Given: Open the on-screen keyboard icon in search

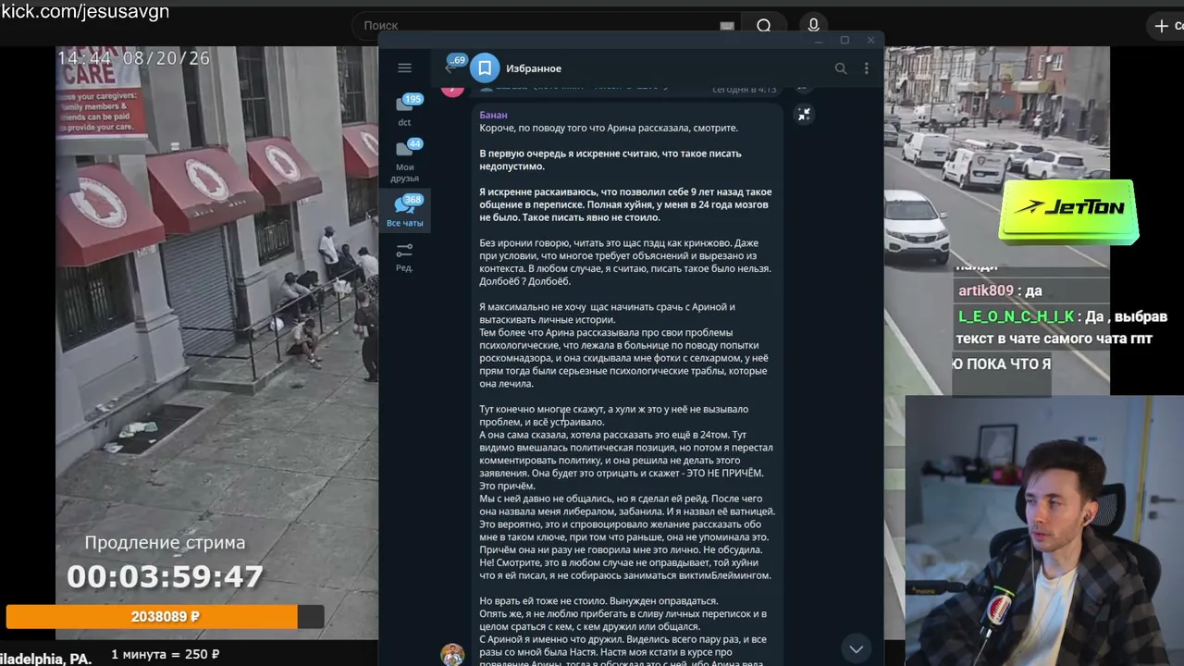Looking at the screenshot, I should pos(726,26).
